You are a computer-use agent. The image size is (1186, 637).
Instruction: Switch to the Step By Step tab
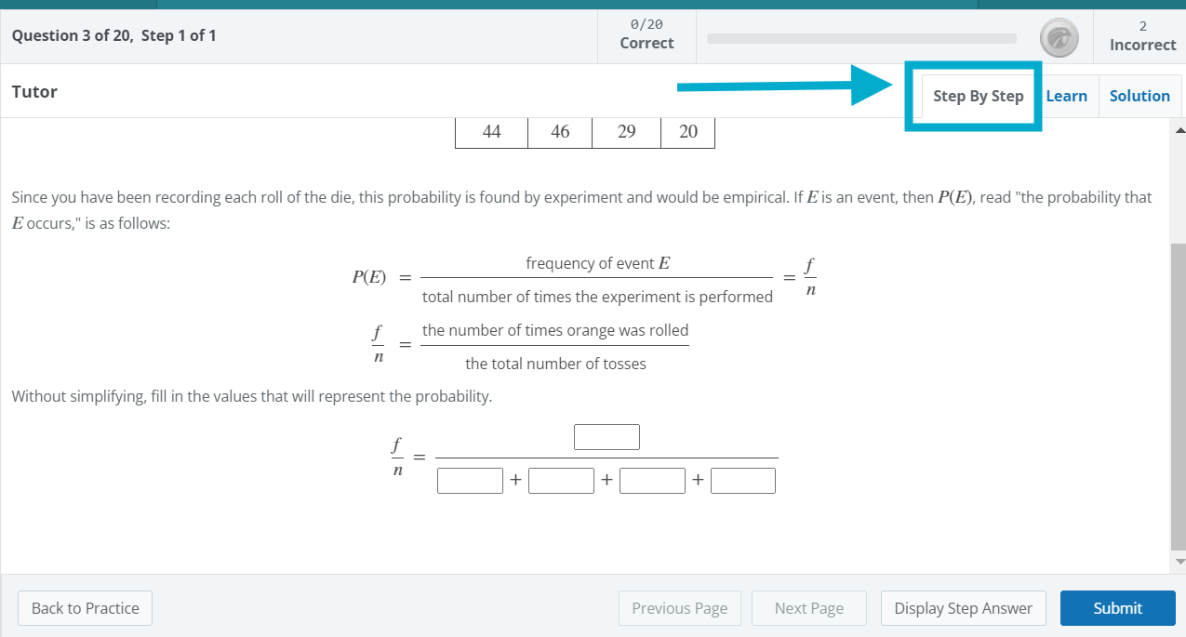pyautogui.click(x=978, y=96)
